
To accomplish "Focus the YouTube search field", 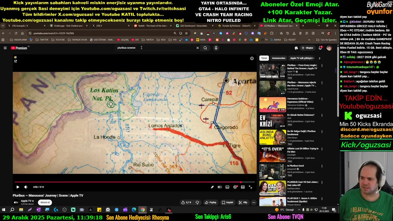I will click(x=155, y=48).
